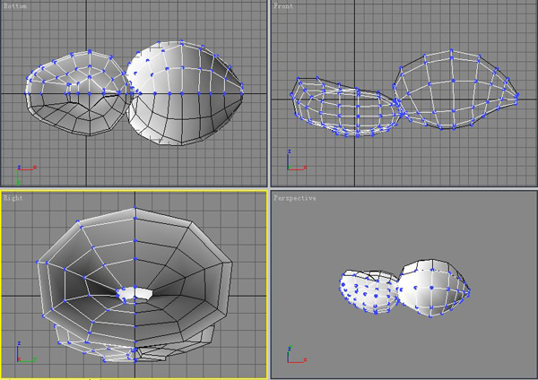Click the Right viewport label
Image resolution: width=538 pixels, height=380 pixels.
tap(13, 198)
